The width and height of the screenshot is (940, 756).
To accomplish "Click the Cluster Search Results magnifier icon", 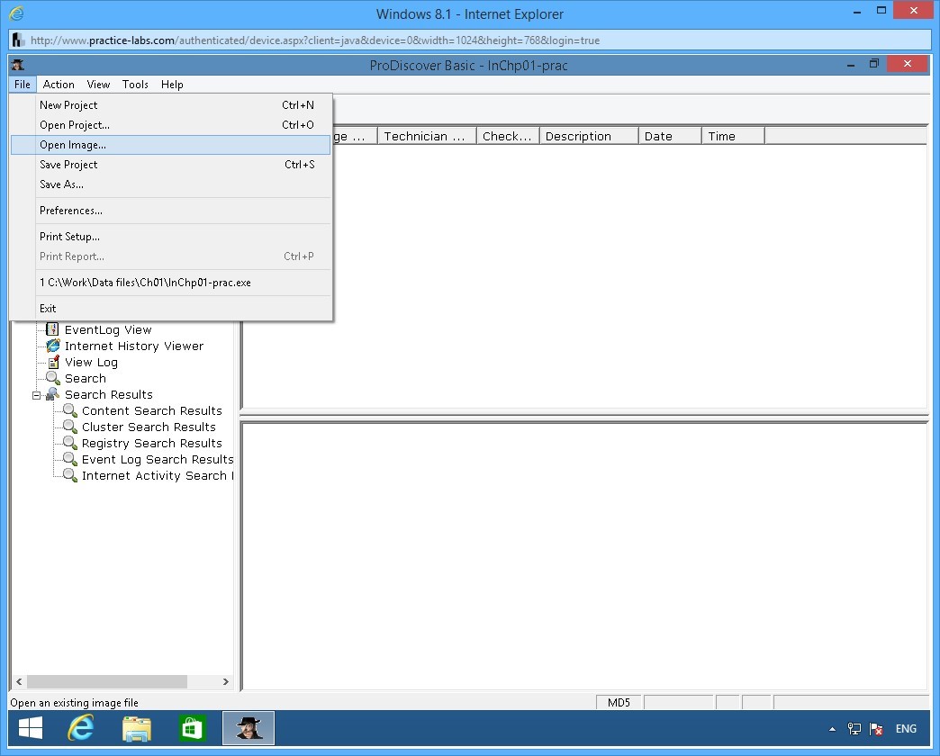I will click(70, 427).
